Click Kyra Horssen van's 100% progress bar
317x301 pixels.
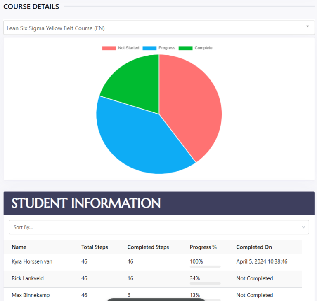(205, 266)
